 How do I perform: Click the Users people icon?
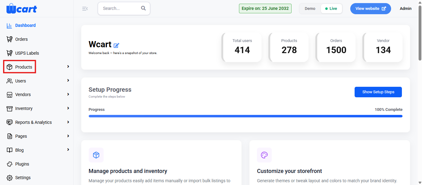coord(10,81)
